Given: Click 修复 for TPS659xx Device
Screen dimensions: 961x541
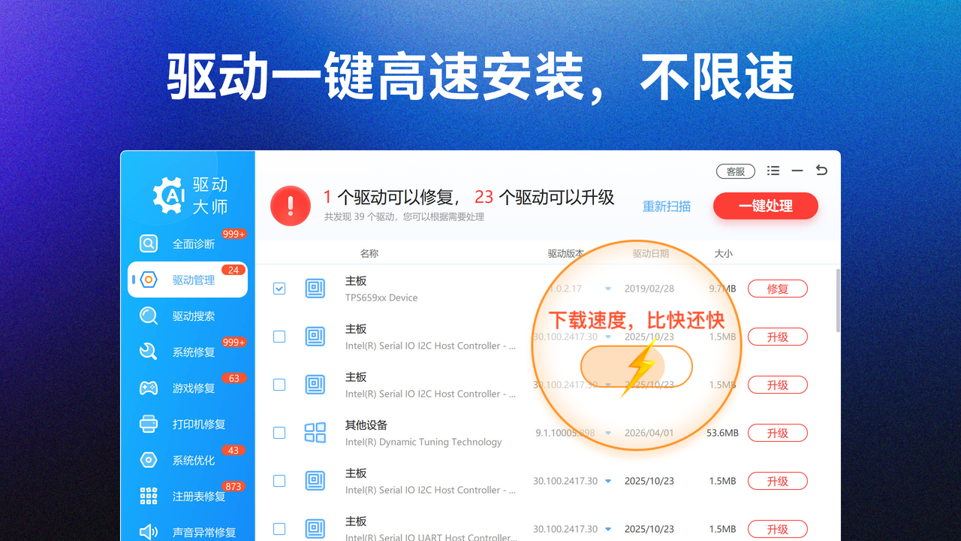Looking at the screenshot, I should [778, 289].
